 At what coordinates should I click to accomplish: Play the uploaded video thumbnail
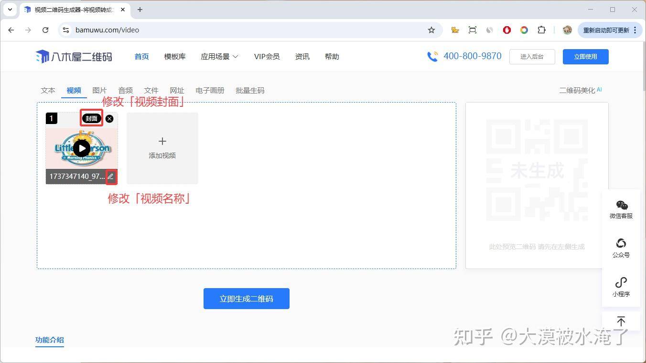click(x=82, y=148)
